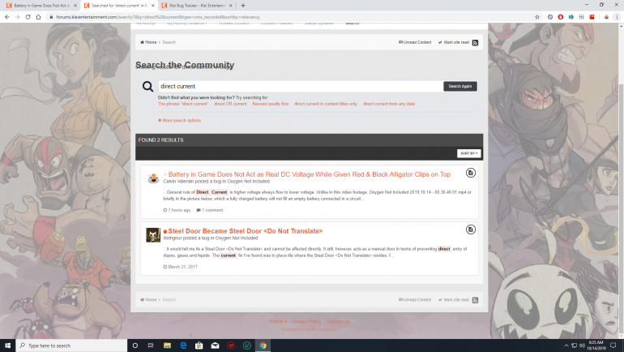Open the Cortana circle icon

tap(135, 346)
